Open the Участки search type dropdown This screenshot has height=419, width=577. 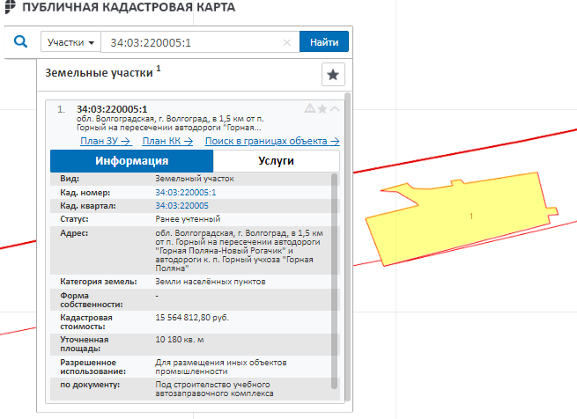point(70,42)
